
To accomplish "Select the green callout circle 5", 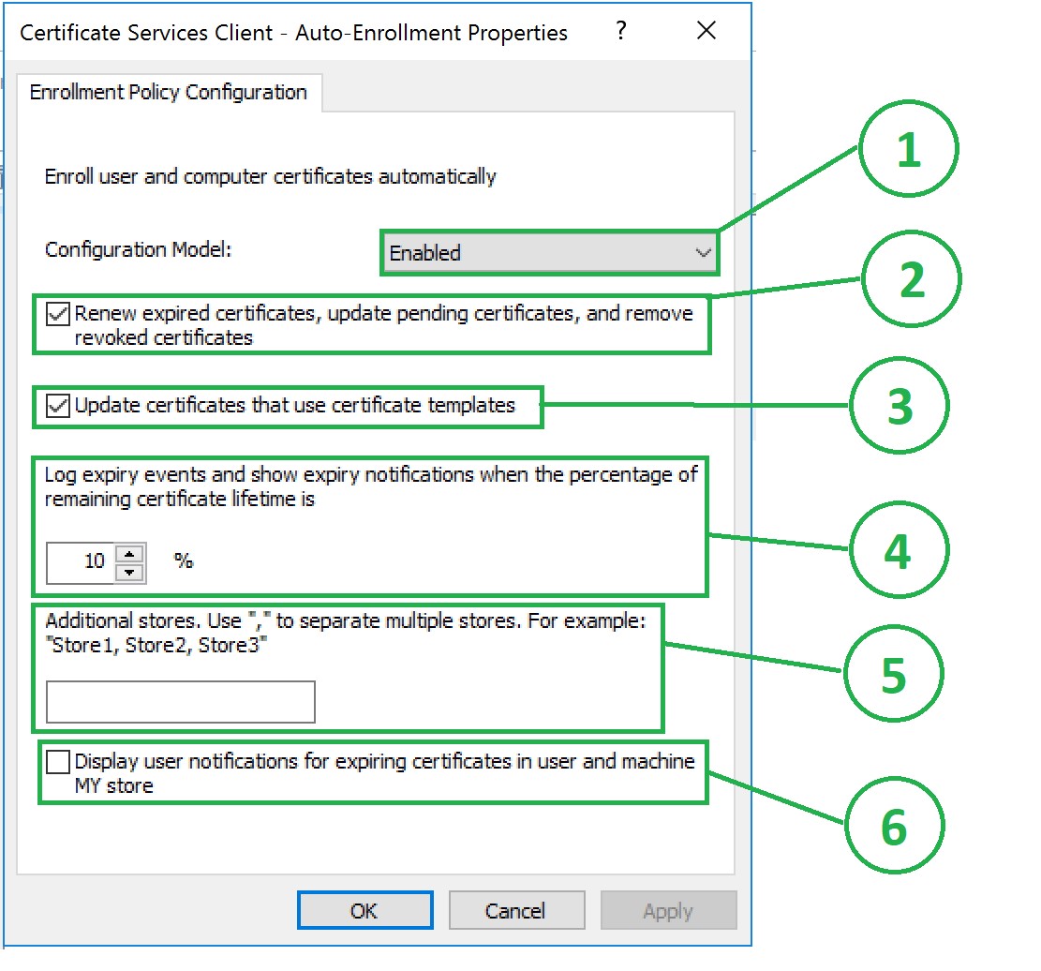I will 894,674.
